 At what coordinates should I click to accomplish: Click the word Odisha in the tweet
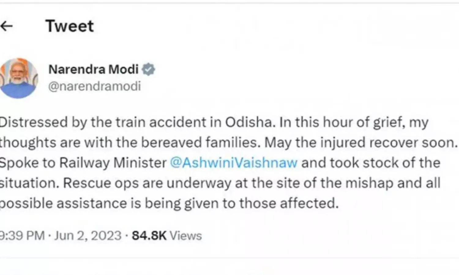[248, 122]
